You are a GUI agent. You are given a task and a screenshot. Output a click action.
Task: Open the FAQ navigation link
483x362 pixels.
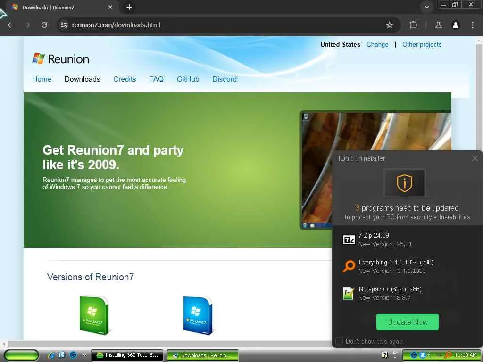coord(156,79)
